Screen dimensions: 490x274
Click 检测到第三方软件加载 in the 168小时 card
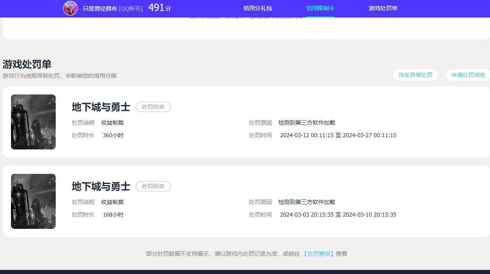pos(307,202)
